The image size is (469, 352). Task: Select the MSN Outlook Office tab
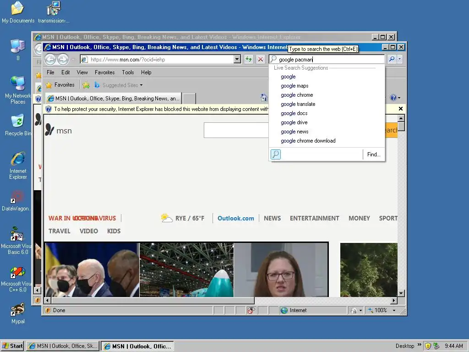pos(114,99)
